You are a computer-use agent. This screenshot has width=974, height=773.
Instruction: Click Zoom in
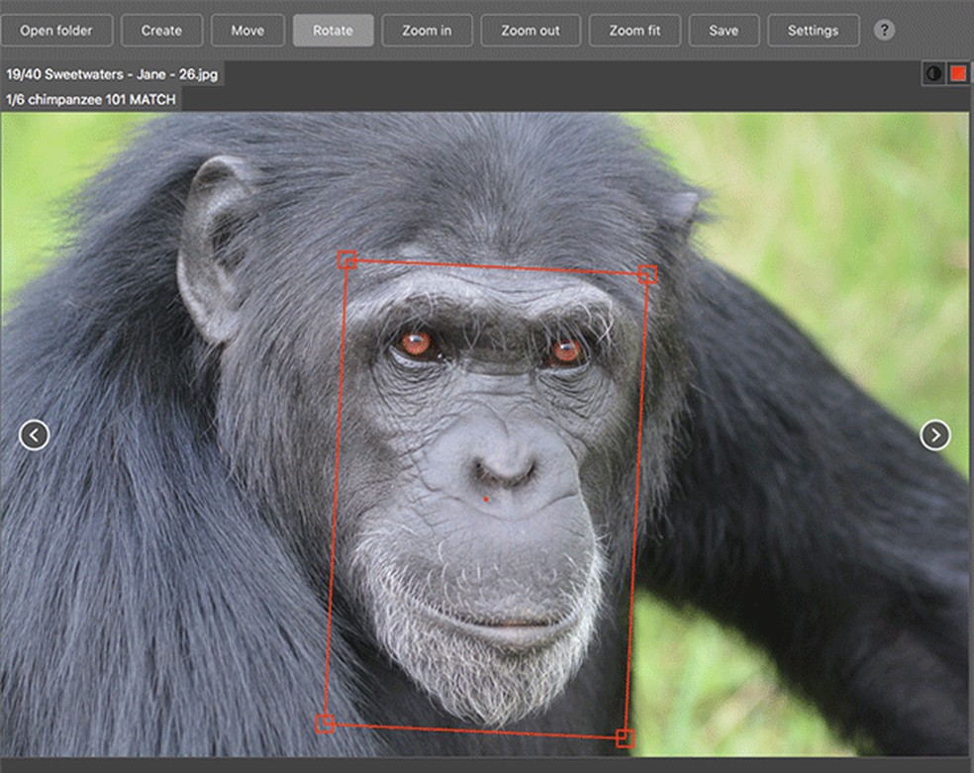(x=427, y=31)
